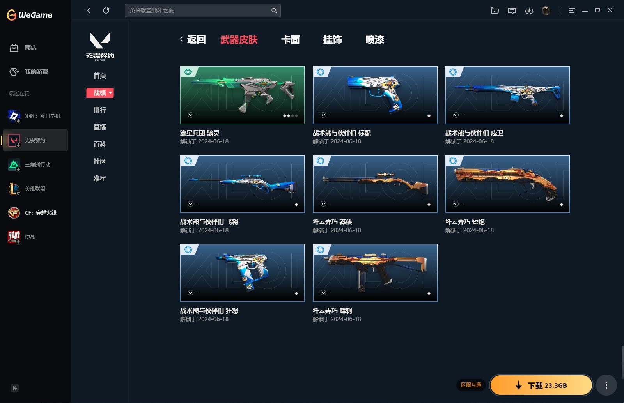Open the 战术熊与伙伴们 标配 skin card

pyautogui.click(x=375, y=95)
